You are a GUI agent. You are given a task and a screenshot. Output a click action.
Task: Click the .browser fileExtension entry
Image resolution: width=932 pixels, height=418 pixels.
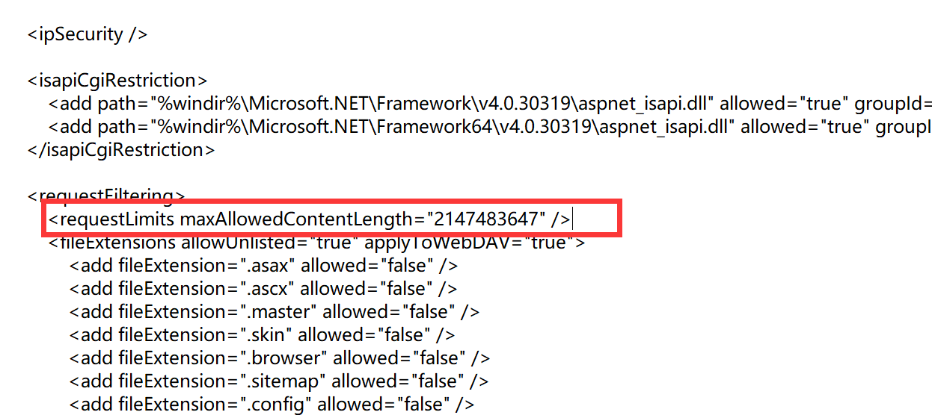[280, 358]
